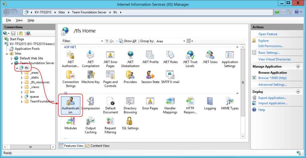
Task: Open the SSL Settings feature
Action: point(130,123)
